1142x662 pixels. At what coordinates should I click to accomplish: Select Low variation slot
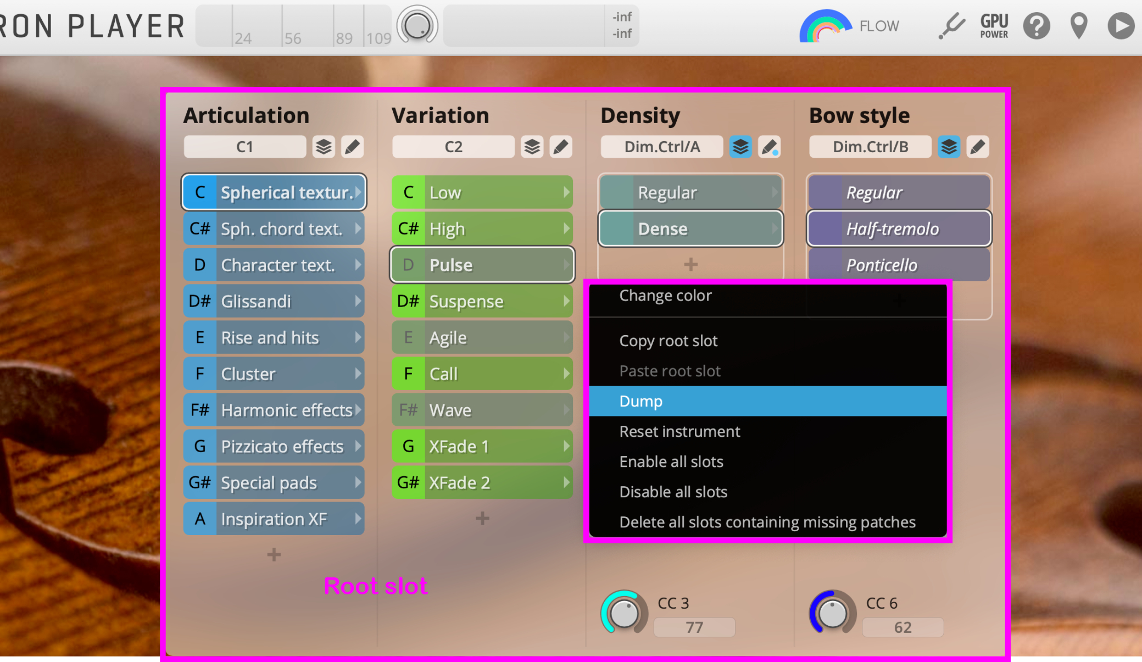click(x=482, y=192)
